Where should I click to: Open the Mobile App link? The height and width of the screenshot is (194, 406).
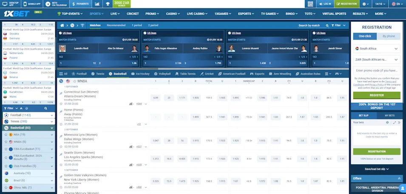(x=32, y=4)
